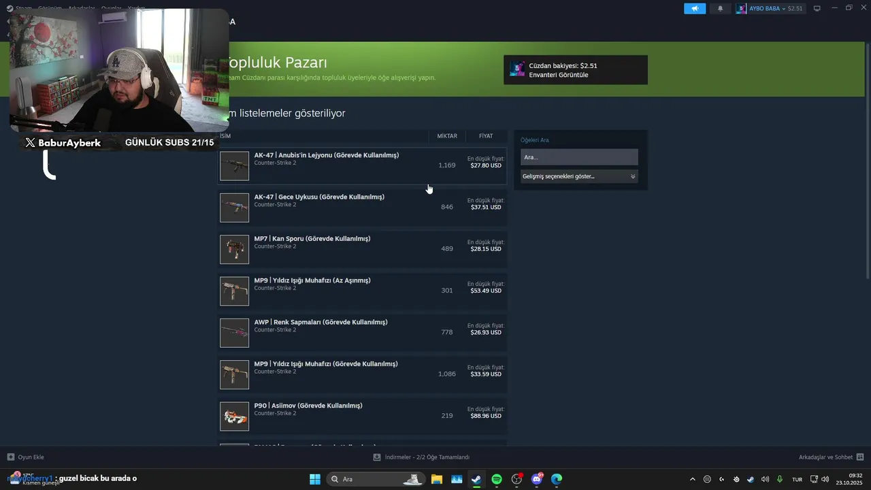871x490 pixels.
Task: Open the clock showing 09:32
Action: pyautogui.click(x=849, y=479)
